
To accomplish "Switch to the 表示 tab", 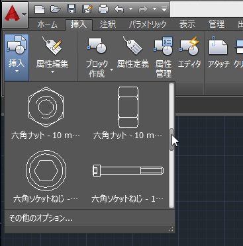I will pos(187,24).
